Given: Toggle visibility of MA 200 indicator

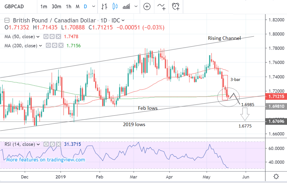Looking at the screenshot, I should coord(49,46).
